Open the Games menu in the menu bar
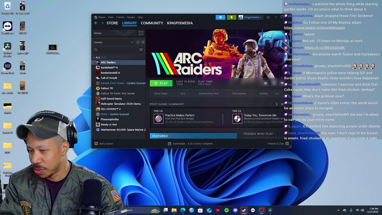Screen dimensions: 382x215 (131, 17)
